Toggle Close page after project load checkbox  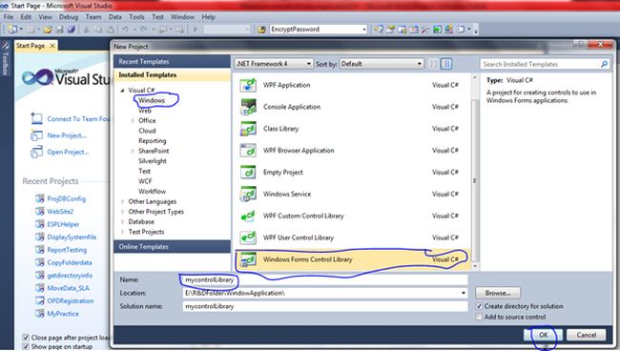coord(26,338)
